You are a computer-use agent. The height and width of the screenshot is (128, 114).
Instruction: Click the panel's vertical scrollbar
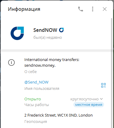(x=111, y=70)
